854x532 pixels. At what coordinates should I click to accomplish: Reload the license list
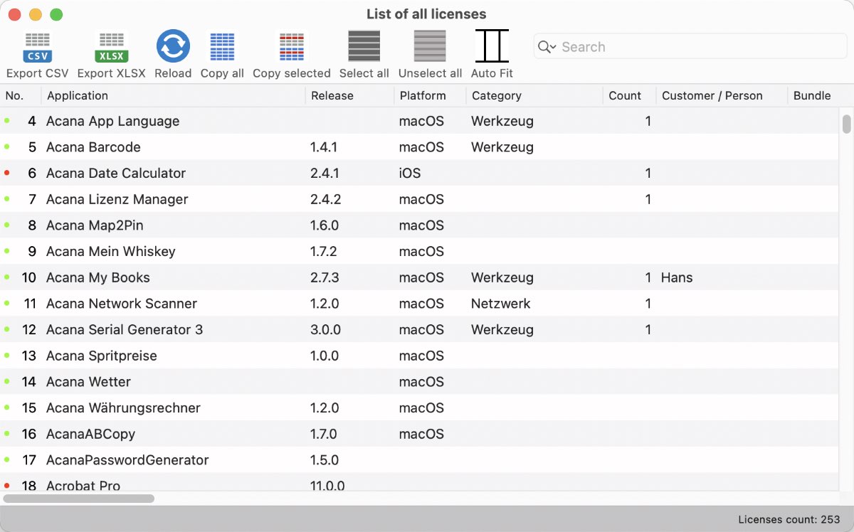tap(173, 47)
